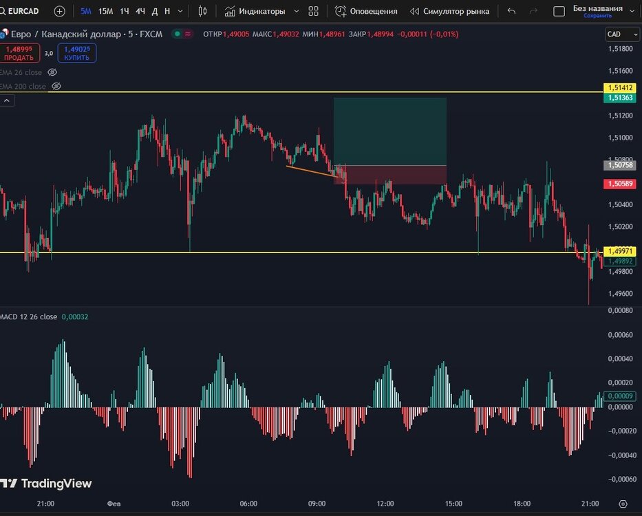The width and height of the screenshot is (642, 516).
Task: Redo the chart action
Action: click(533, 11)
